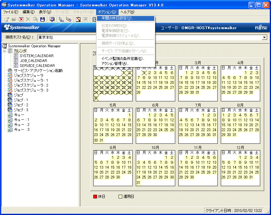The height and width of the screenshot is (215, 271).
Task: Open the 表示(V) menu
Action: (x=45, y=12)
